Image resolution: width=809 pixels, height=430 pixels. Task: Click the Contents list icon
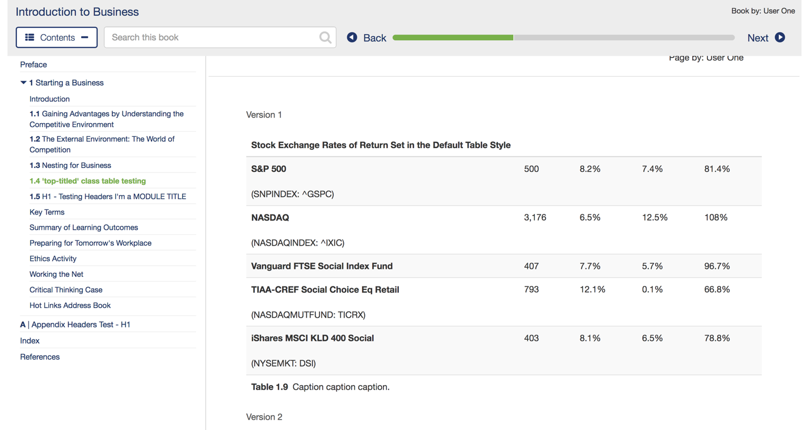point(30,37)
